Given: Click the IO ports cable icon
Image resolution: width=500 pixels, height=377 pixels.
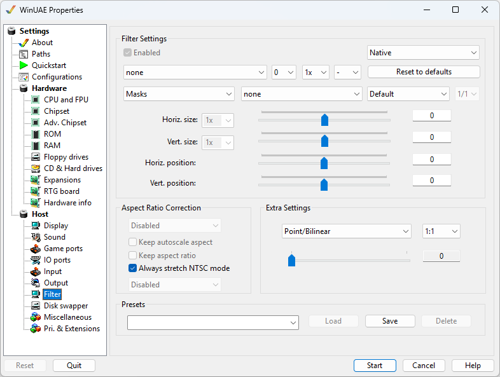Looking at the screenshot, I should coord(36,260).
